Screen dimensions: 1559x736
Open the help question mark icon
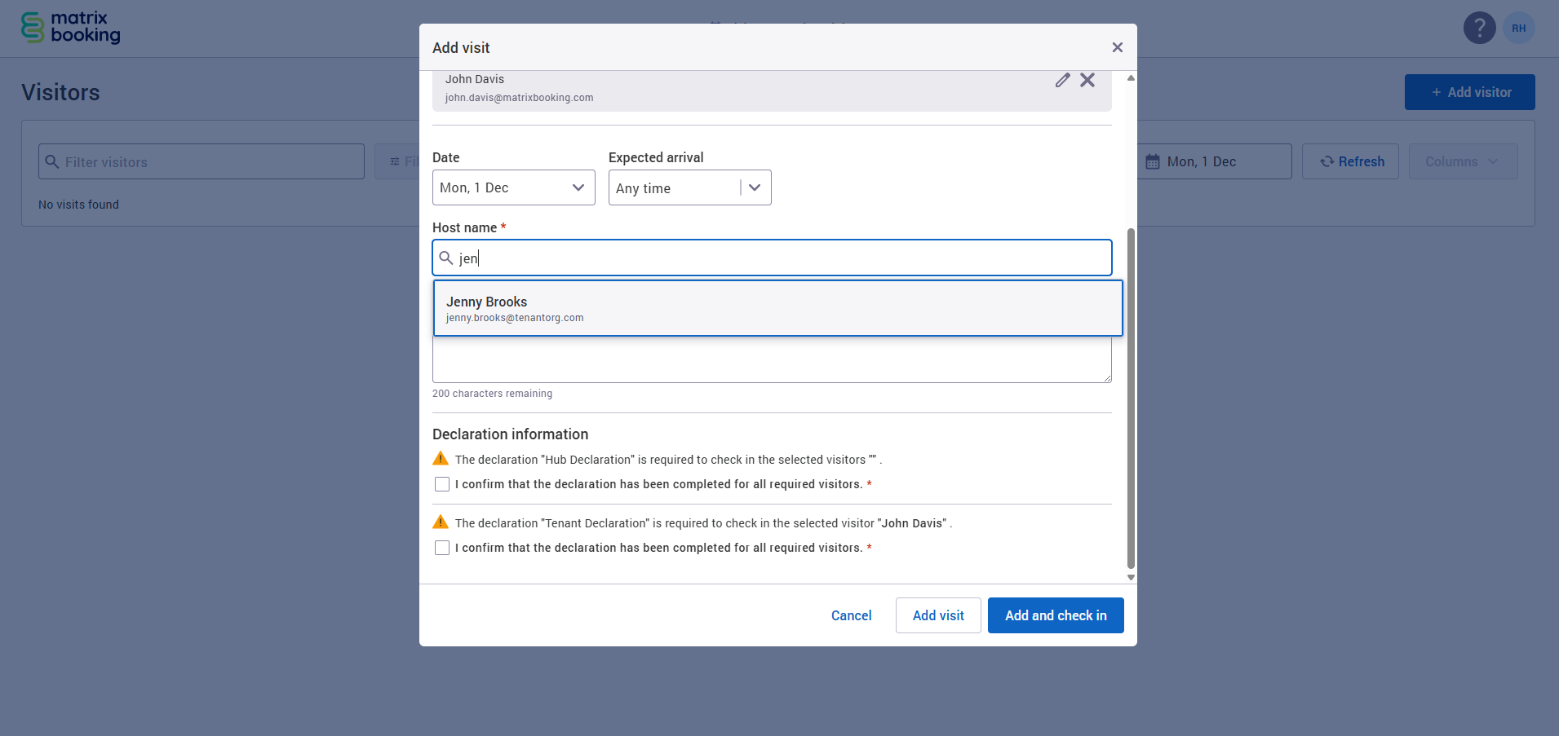pos(1478,27)
